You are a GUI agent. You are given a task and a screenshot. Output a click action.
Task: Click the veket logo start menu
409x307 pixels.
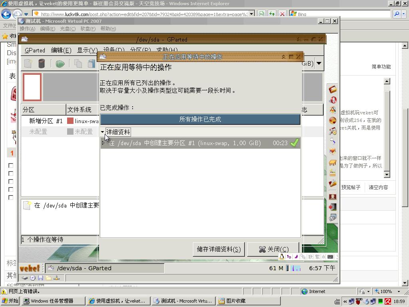tap(30, 268)
